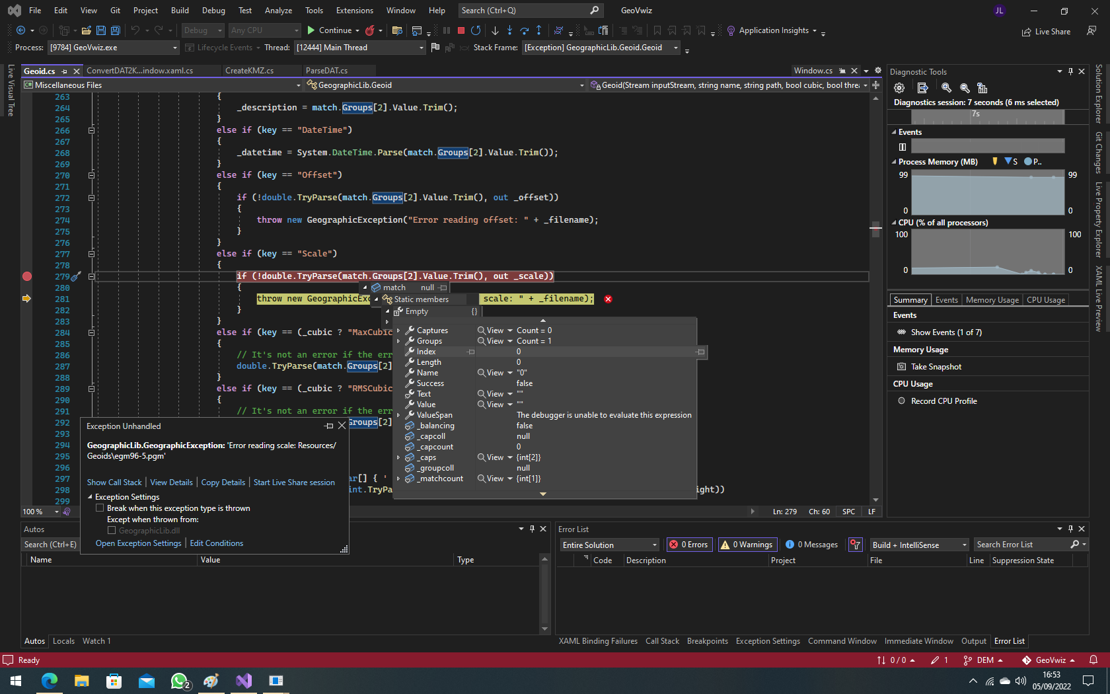The height and width of the screenshot is (694, 1110).
Task: Switch to Memory Usage tab in Diagnostic Tools
Action: (992, 300)
